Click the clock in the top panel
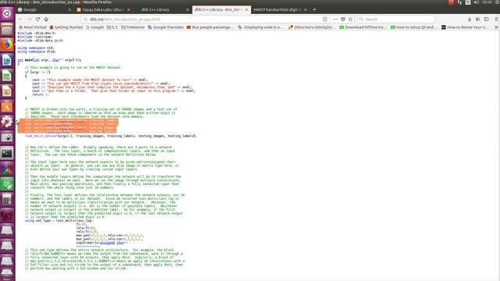This screenshot has height=281, width=500. [487, 2]
